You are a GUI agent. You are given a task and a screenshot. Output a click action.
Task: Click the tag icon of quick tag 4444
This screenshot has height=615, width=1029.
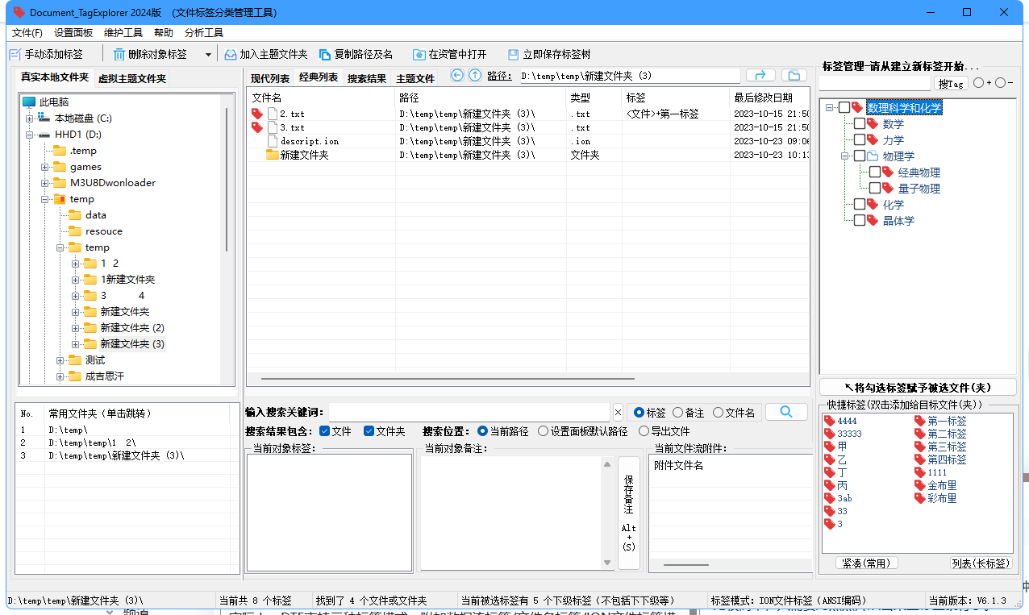click(830, 421)
